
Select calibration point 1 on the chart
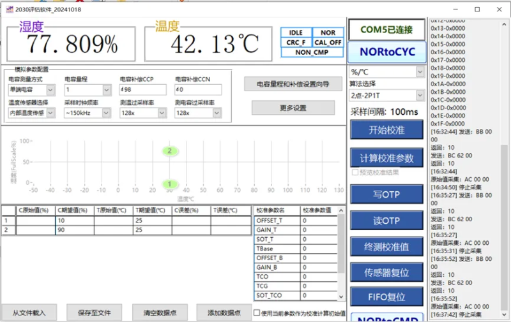pos(169,184)
